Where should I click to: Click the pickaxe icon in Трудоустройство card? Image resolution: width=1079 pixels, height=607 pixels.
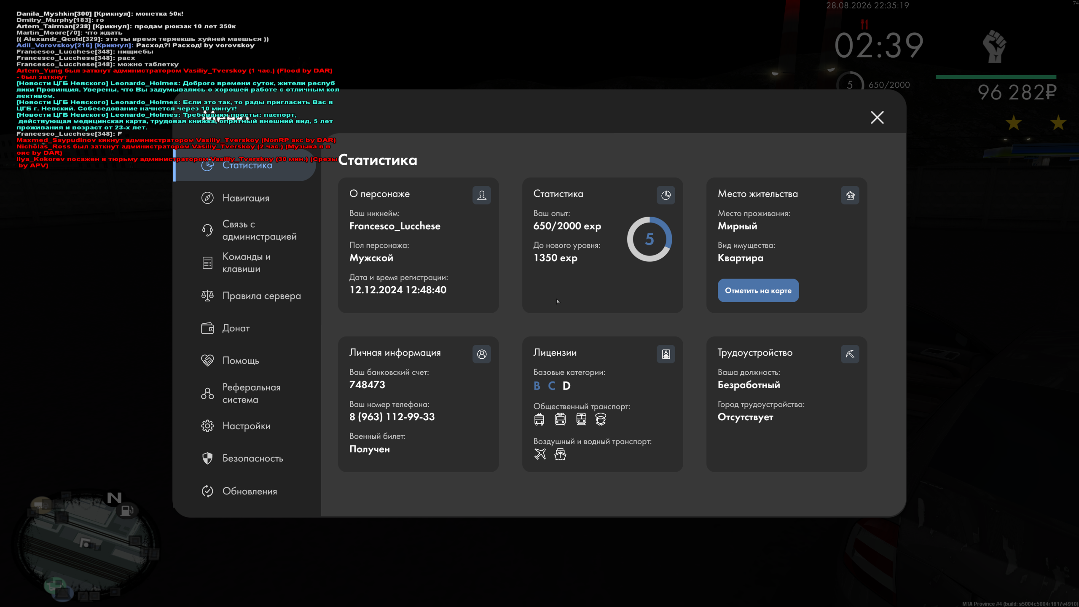pos(850,354)
